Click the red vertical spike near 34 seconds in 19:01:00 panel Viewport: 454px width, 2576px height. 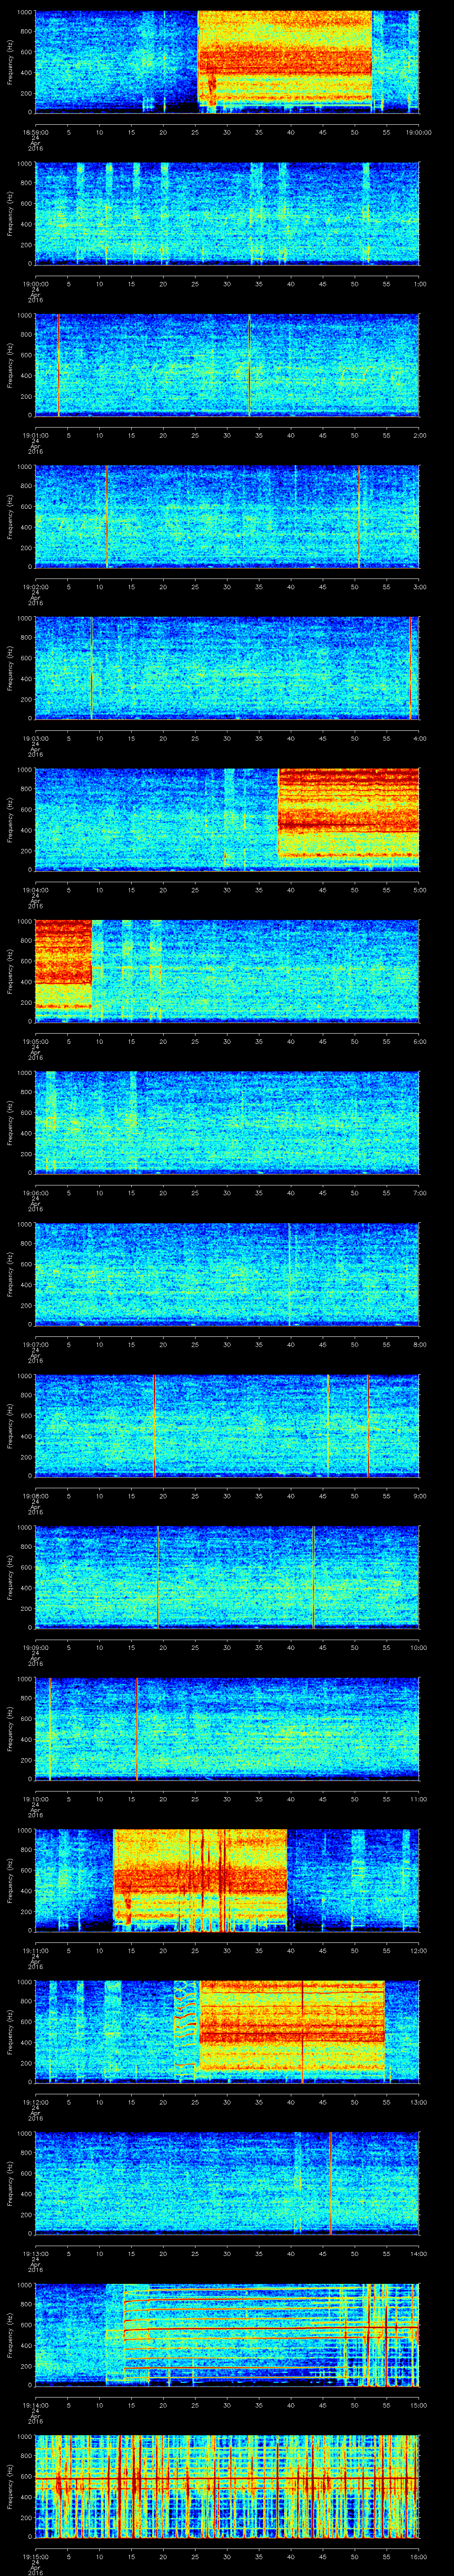click(x=250, y=365)
